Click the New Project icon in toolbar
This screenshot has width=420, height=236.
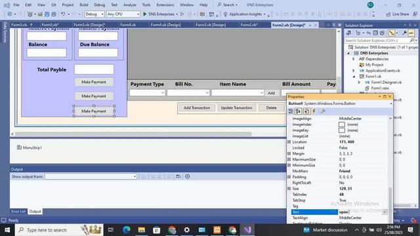click(x=30, y=14)
